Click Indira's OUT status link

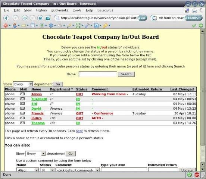pyautogui.click(x=79, y=118)
